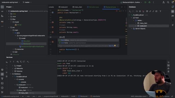Open the AWS Toolkit sidebar icon

(x=2, y=22)
